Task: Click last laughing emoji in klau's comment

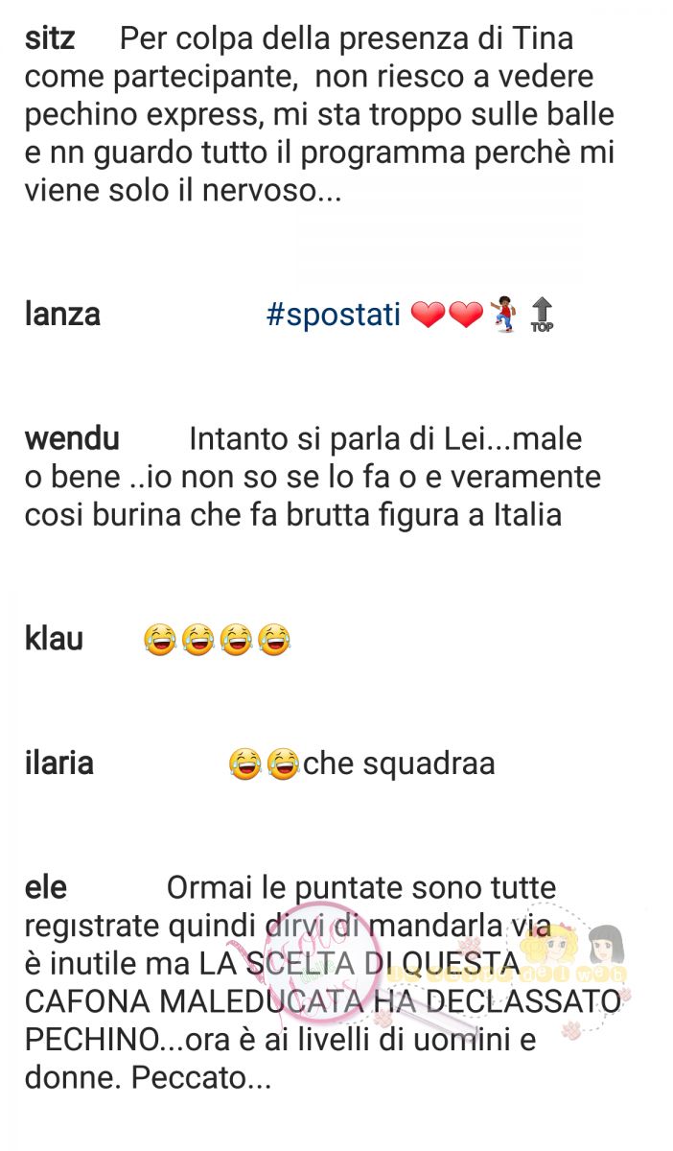Action: [x=274, y=639]
